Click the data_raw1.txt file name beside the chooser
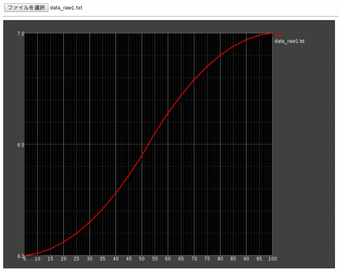Viewport: 339px width, 272px height. coord(66,8)
